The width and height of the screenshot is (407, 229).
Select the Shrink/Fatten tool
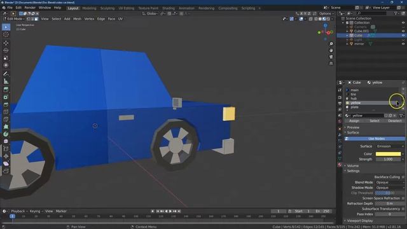click(6, 156)
